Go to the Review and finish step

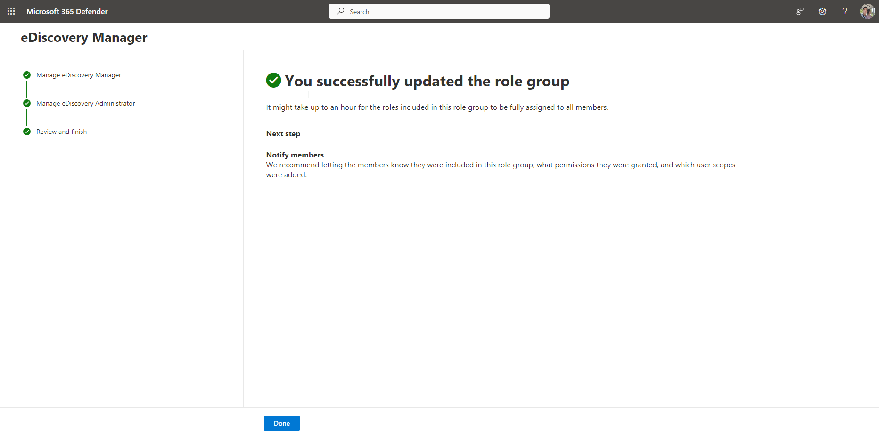pyautogui.click(x=61, y=132)
